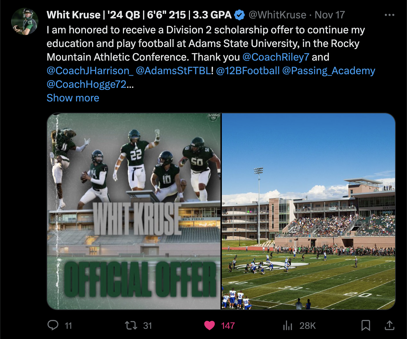Open the Official Offer graphic image
Viewport: 407px width, 339px height.
134,211
